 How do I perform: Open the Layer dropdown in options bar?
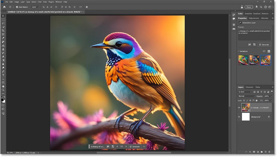tap(35, 7)
